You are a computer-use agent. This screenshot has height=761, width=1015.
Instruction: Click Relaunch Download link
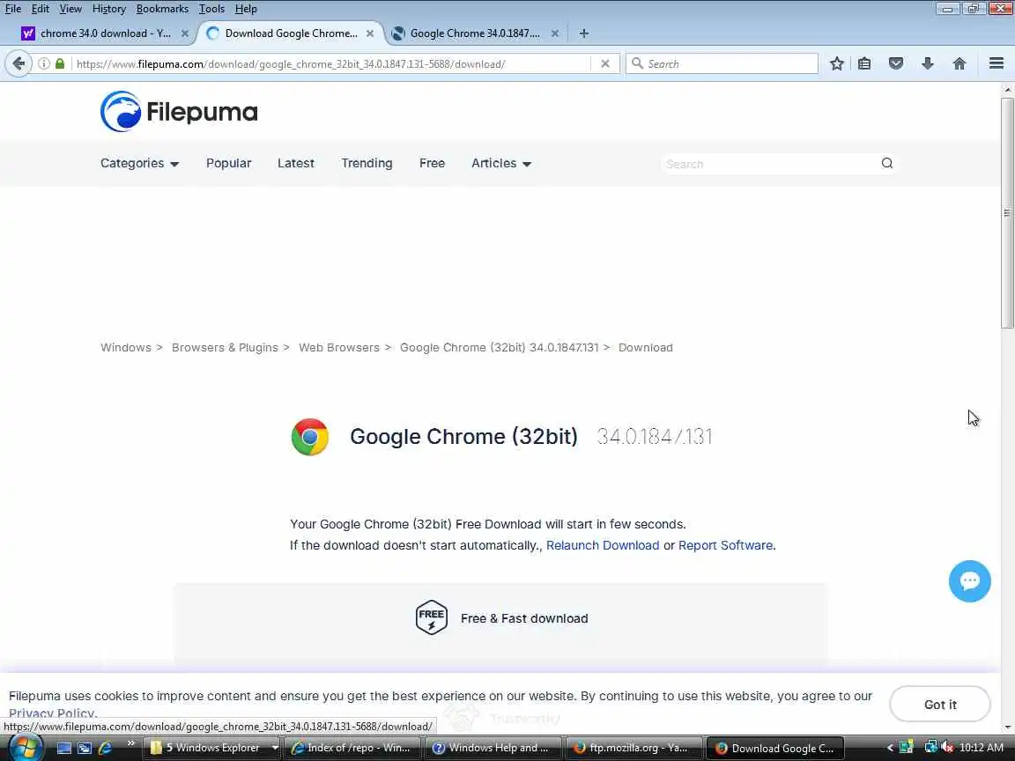click(603, 545)
